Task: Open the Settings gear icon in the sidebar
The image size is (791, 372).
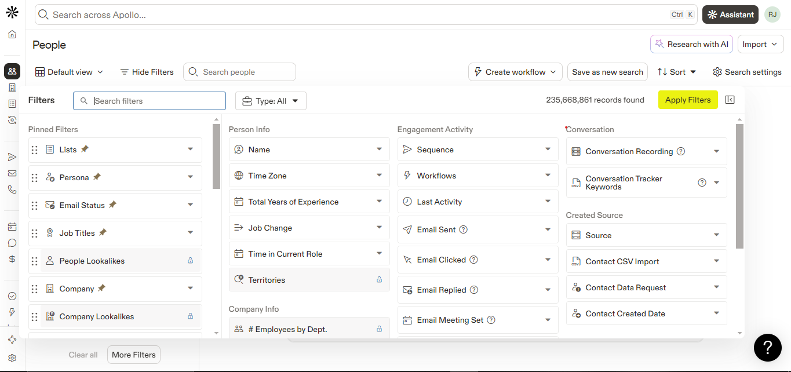Action: pos(12,358)
